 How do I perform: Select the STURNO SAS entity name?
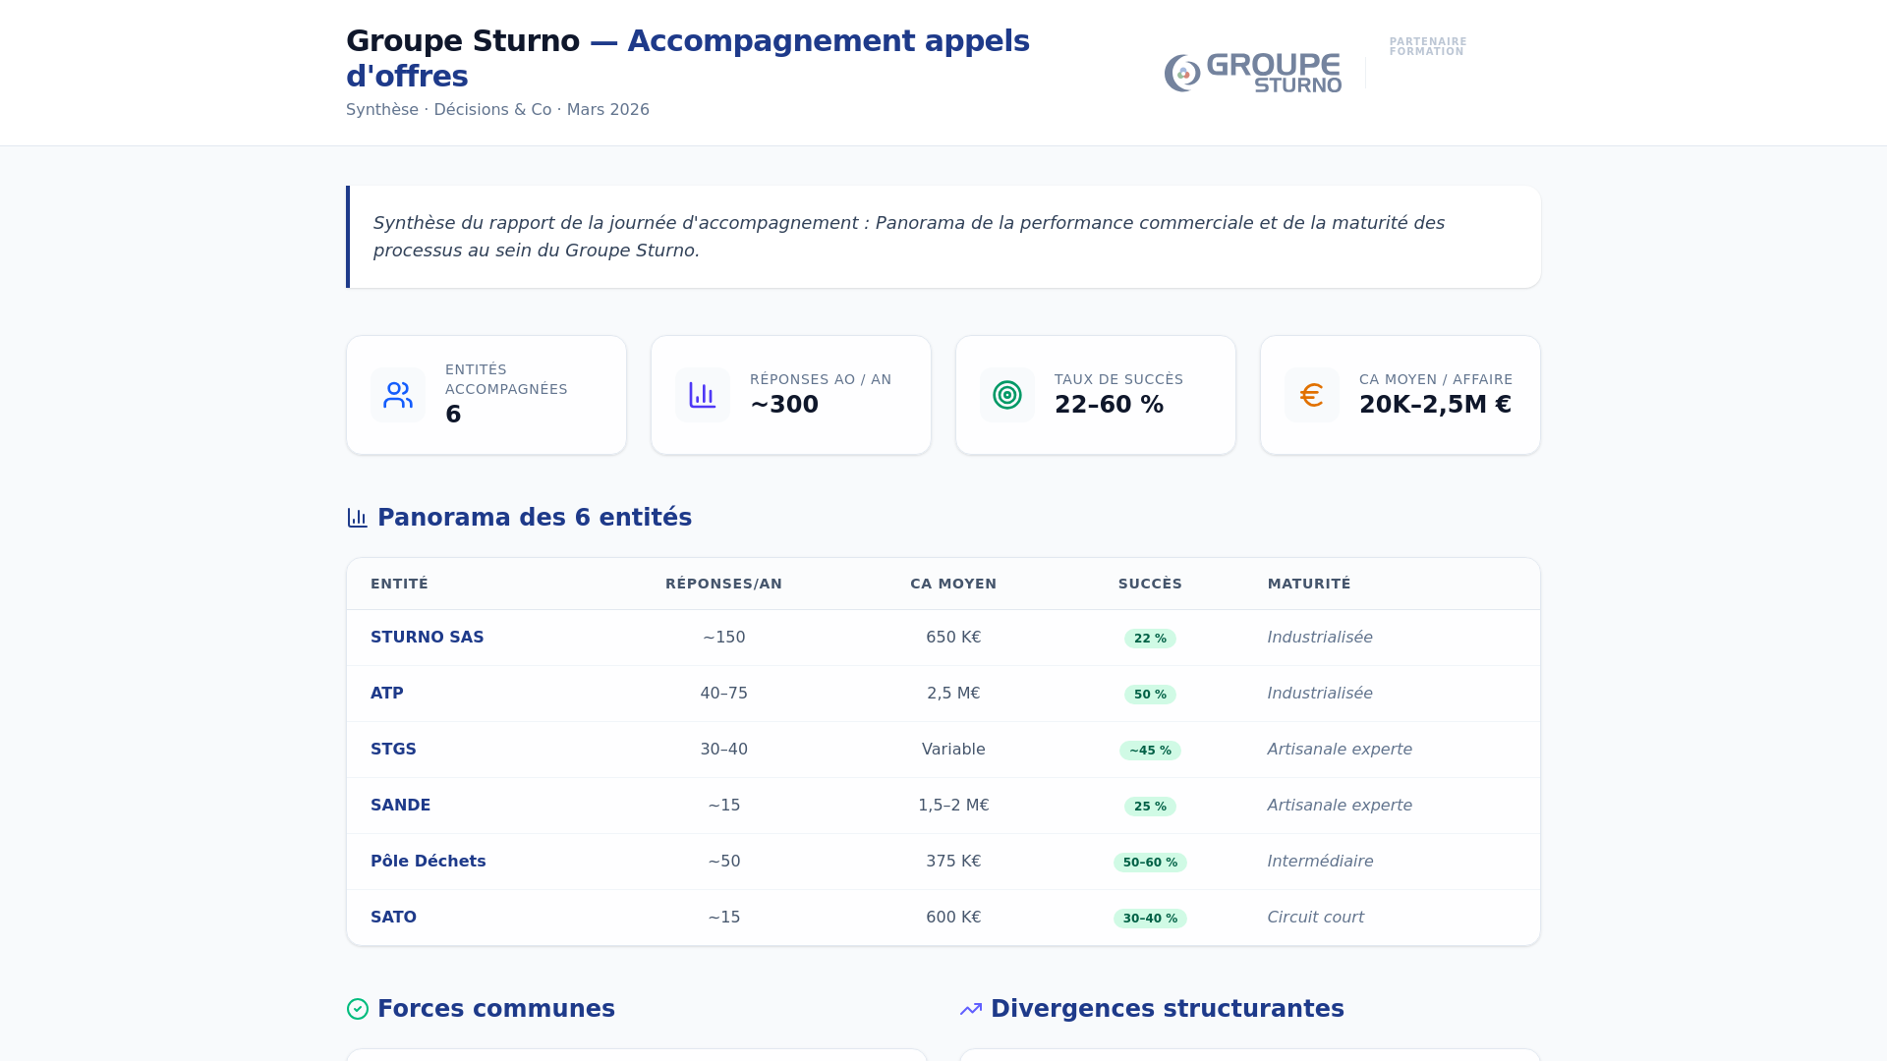428,638
